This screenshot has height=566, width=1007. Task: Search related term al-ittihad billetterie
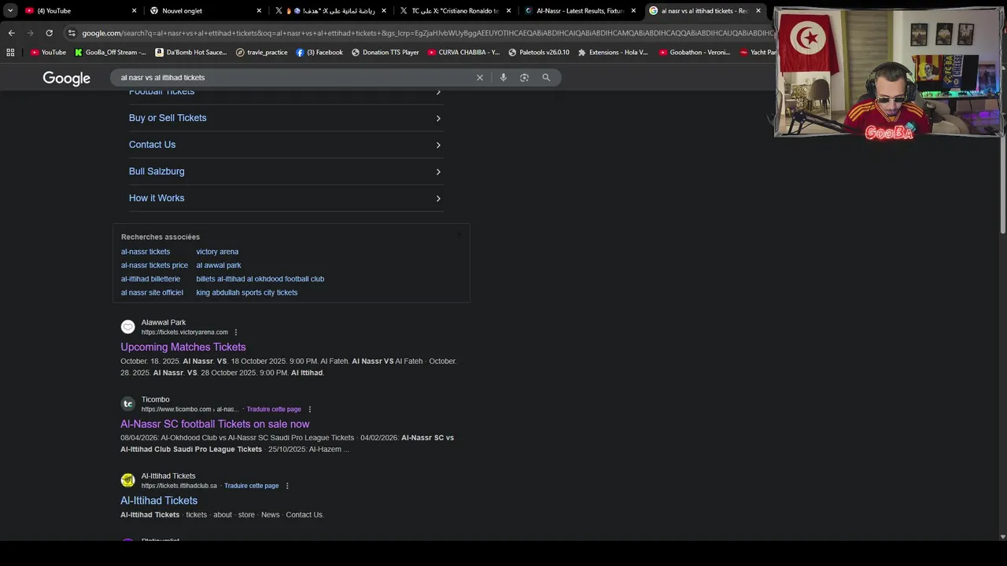pos(150,279)
